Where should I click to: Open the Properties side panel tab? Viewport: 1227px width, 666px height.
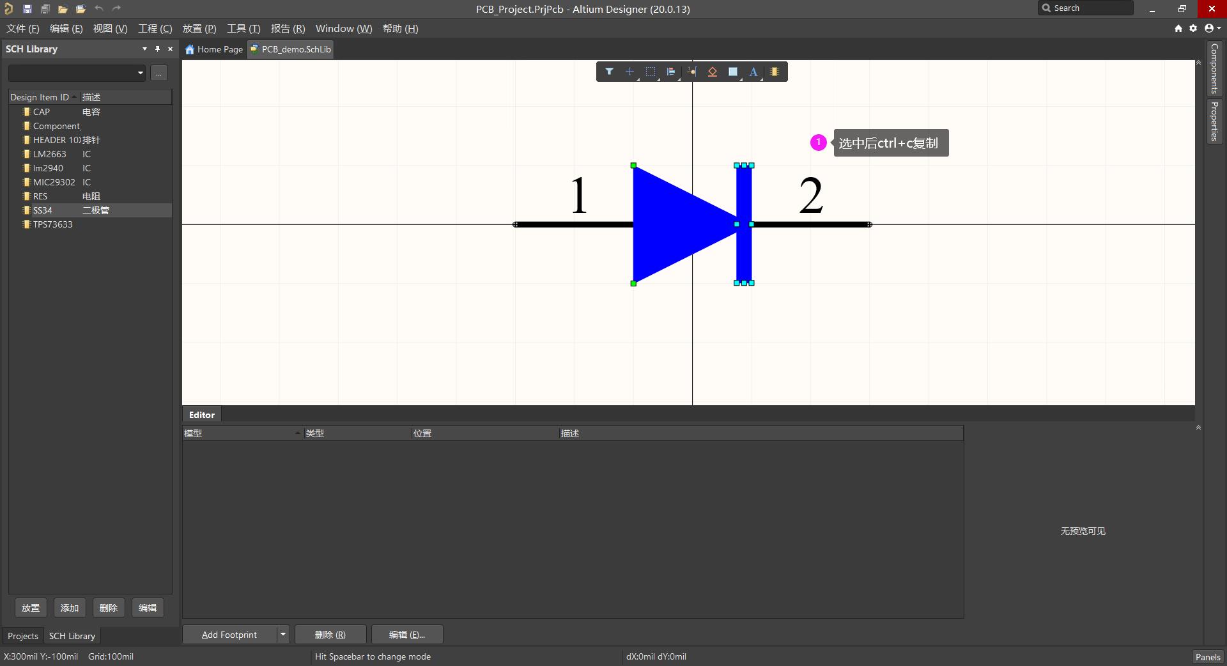tap(1214, 121)
